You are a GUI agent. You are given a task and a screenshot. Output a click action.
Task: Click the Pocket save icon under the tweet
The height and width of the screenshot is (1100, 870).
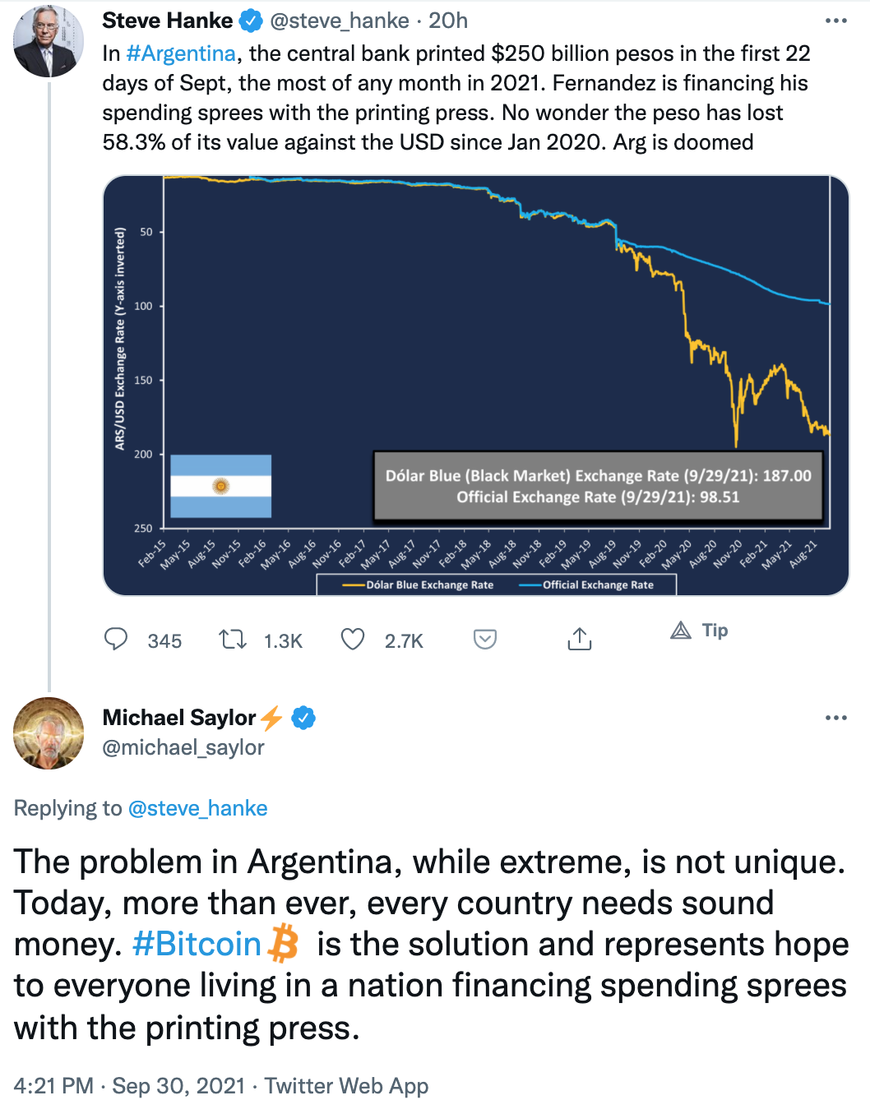(485, 640)
